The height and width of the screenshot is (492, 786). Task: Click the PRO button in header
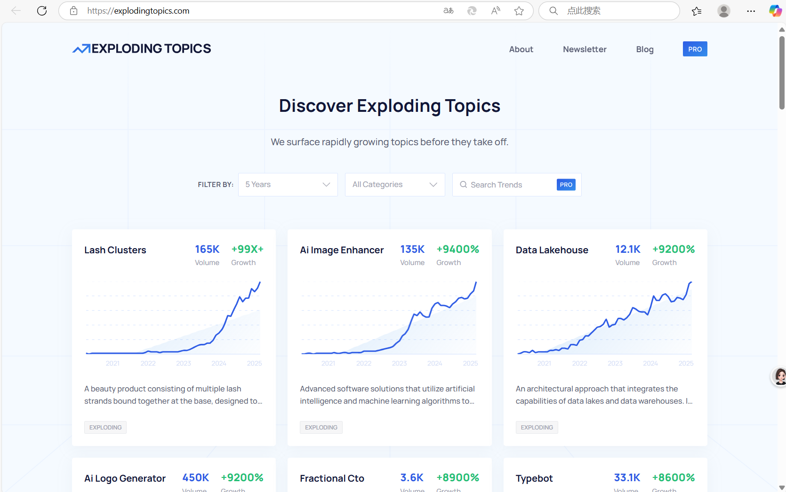[695, 49]
